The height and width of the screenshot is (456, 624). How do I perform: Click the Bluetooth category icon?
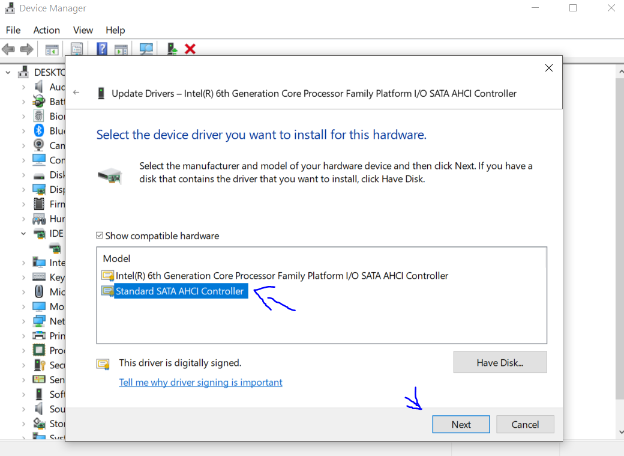click(x=39, y=130)
